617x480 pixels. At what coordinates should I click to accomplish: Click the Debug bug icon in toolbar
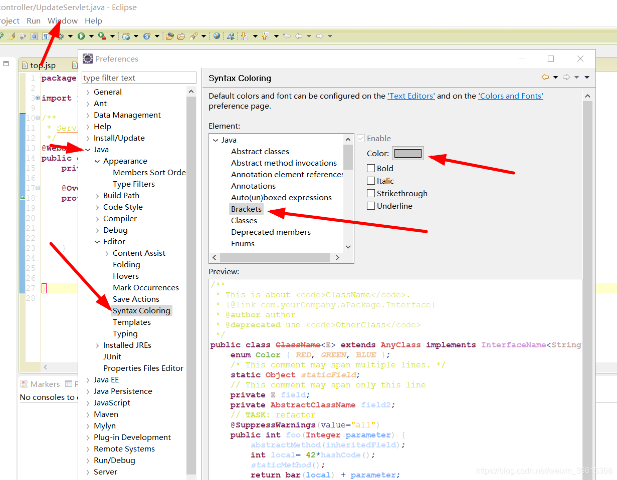[x=60, y=36]
